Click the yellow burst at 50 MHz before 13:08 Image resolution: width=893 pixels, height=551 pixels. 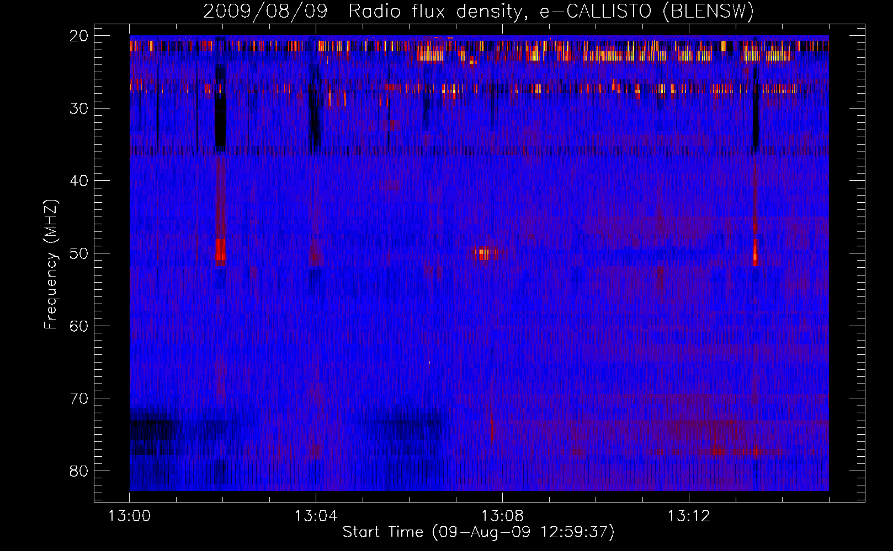[x=484, y=253]
